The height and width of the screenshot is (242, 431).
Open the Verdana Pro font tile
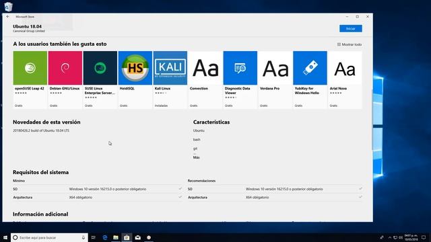tap(275, 79)
